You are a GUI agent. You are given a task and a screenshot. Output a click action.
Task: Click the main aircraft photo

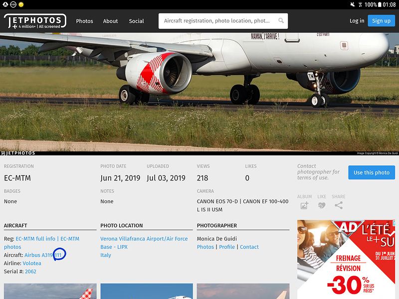(199, 94)
